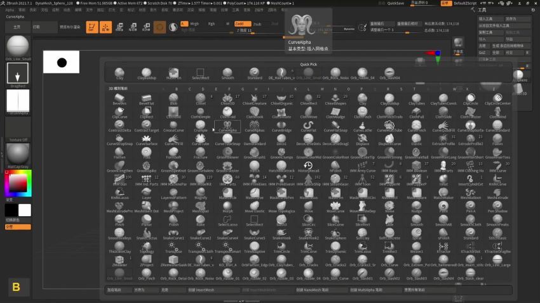Toggle the Dynamic brush size button
This screenshot has width=540, height=303.
tap(349, 29)
